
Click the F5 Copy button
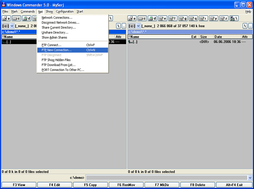click(x=91, y=185)
